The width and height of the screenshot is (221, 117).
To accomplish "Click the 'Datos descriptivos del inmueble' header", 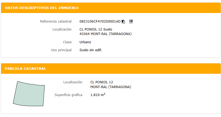I will tap(42, 8).
